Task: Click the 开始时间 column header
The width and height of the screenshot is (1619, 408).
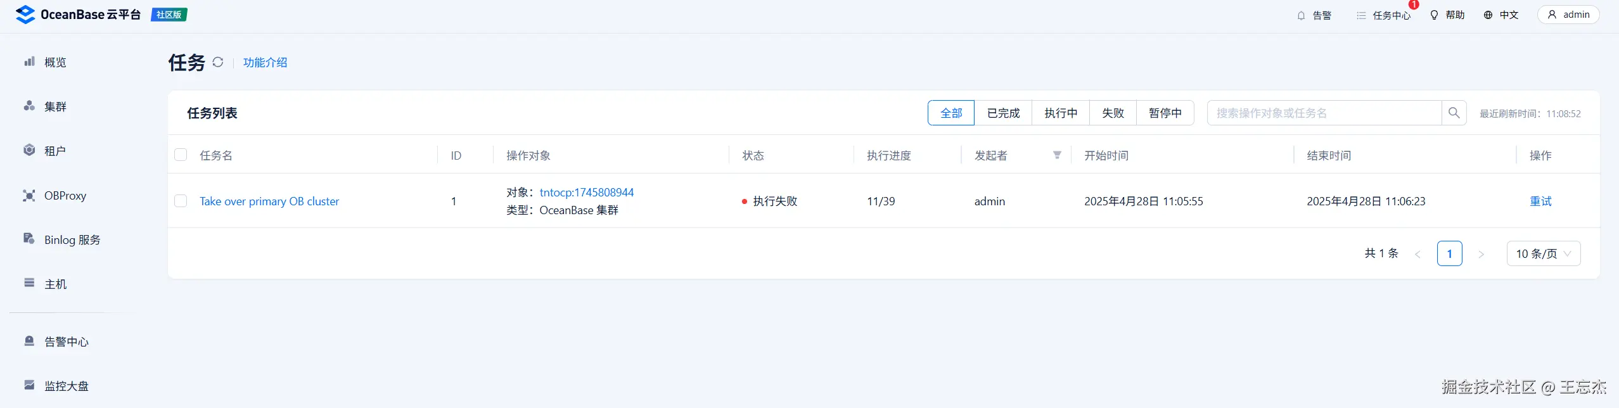Action: [x=1106, y=155]
